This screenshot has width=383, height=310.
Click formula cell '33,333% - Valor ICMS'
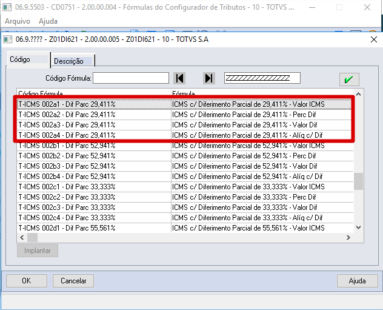click(x=262, y=187)
